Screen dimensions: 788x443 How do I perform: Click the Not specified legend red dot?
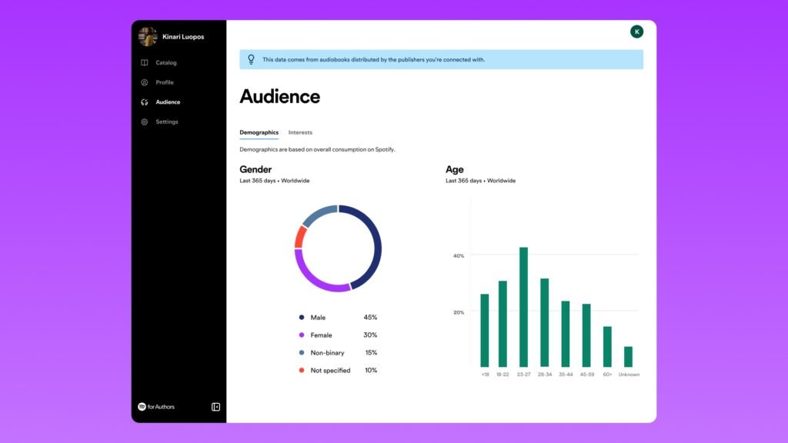302,371
